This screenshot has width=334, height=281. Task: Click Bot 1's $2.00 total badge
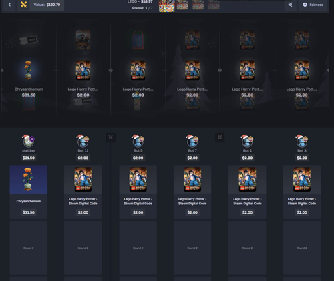[x=247, y=158]
